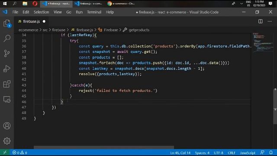Open the Extensions view
This screenshot has height=156, width=277.
[7, 84]
